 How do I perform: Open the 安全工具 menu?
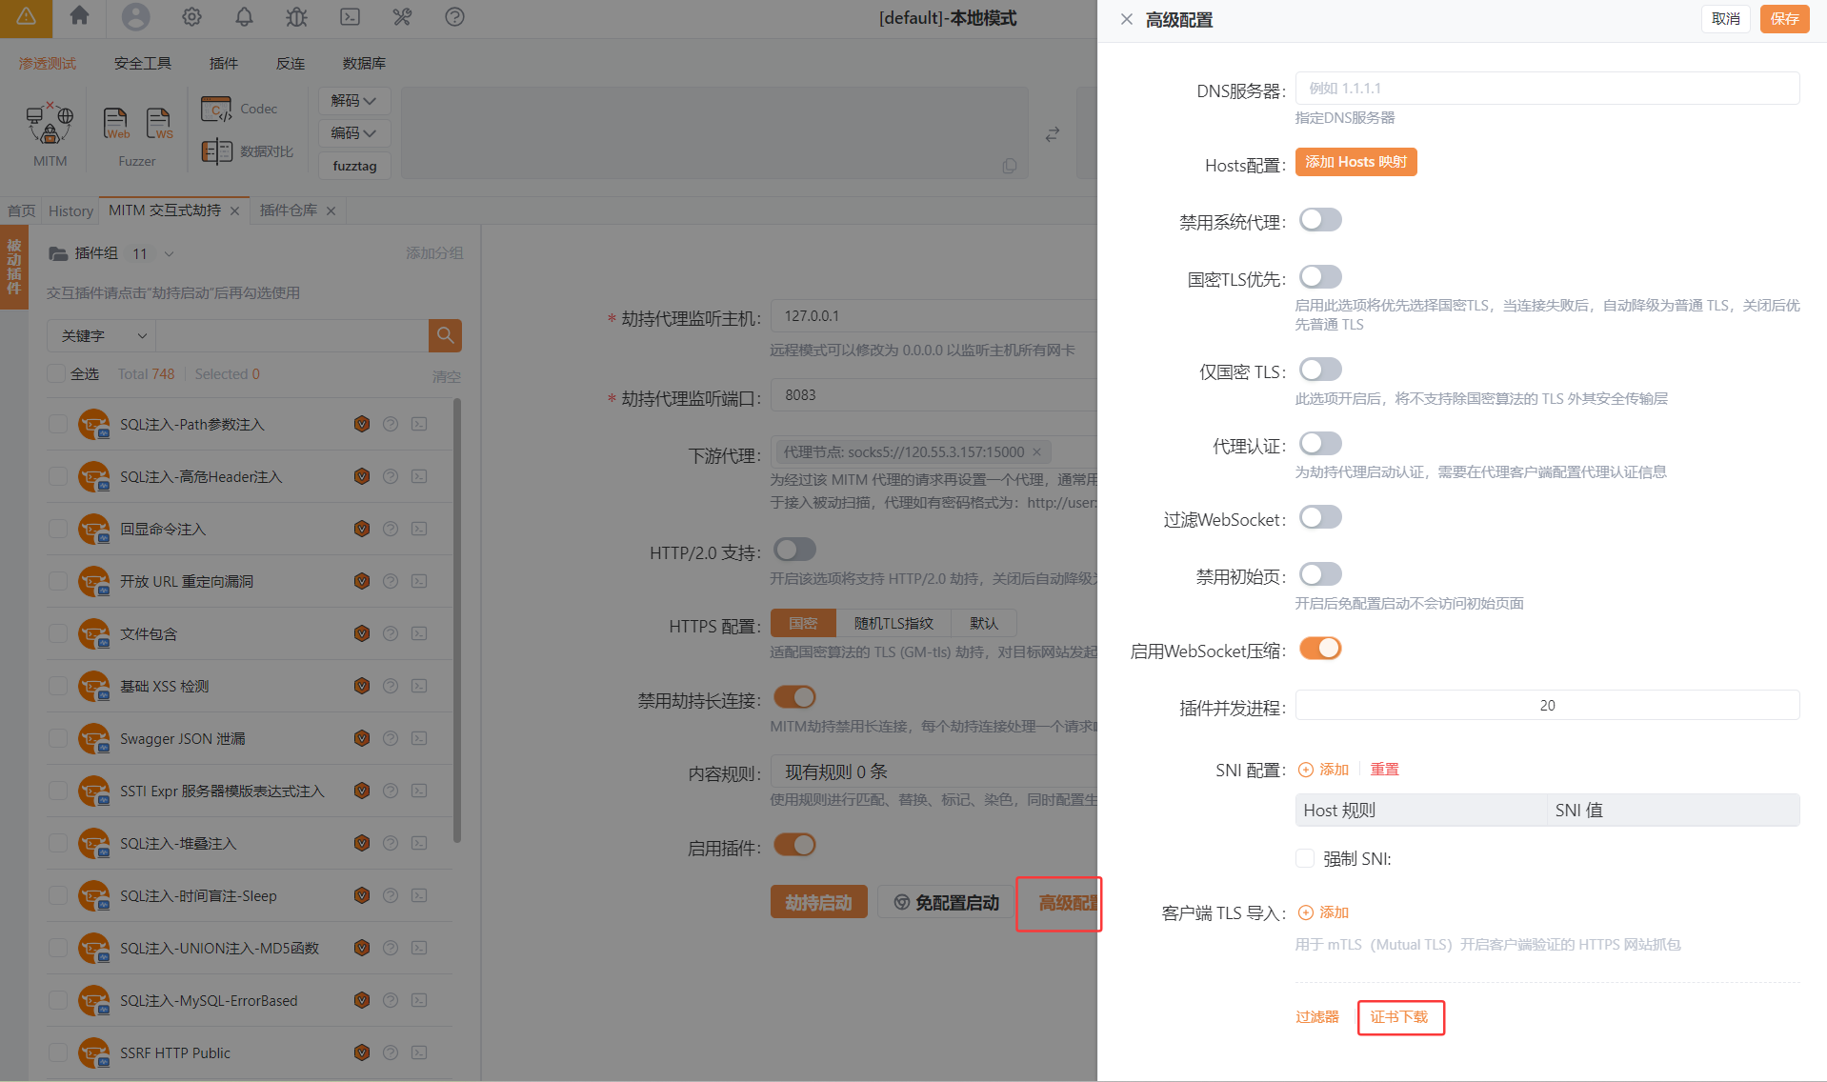[143, 64]
